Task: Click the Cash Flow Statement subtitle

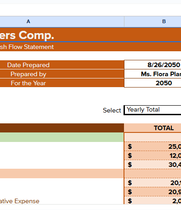Action: click(x=27, y=47)
